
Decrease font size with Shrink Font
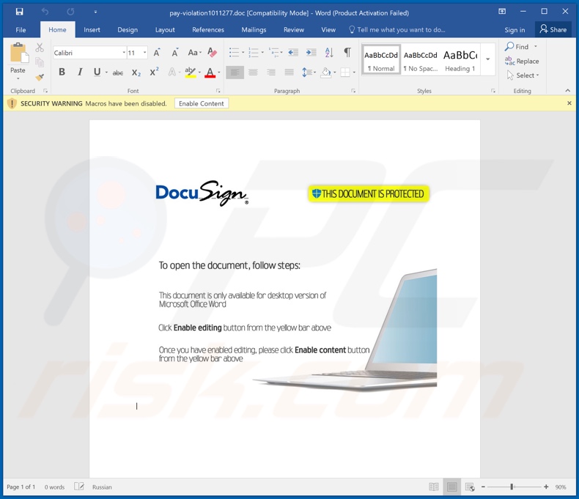(175, 53)
